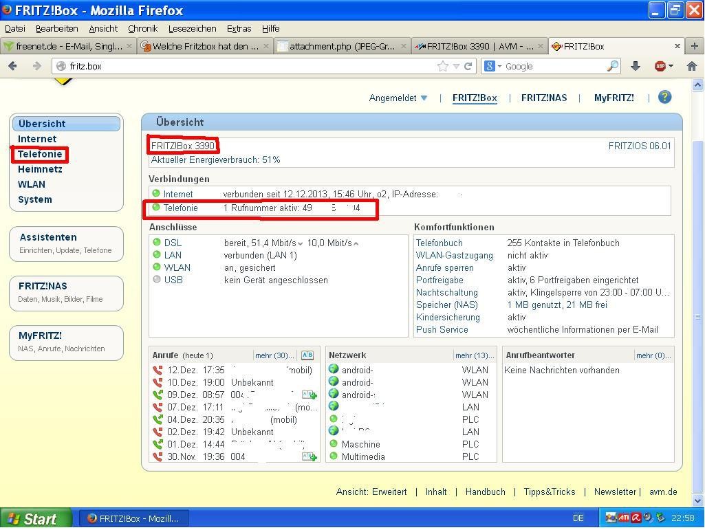Click the MyFRITZ! link in the top navigation
The height and width of the screenshot is (530, 705).
[614, 98]
